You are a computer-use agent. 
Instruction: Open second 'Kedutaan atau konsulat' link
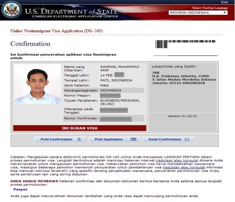(178, 167)
